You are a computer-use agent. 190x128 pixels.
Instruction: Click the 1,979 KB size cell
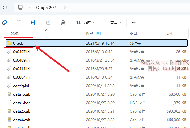pyautogui.click(x=178, y=103)
